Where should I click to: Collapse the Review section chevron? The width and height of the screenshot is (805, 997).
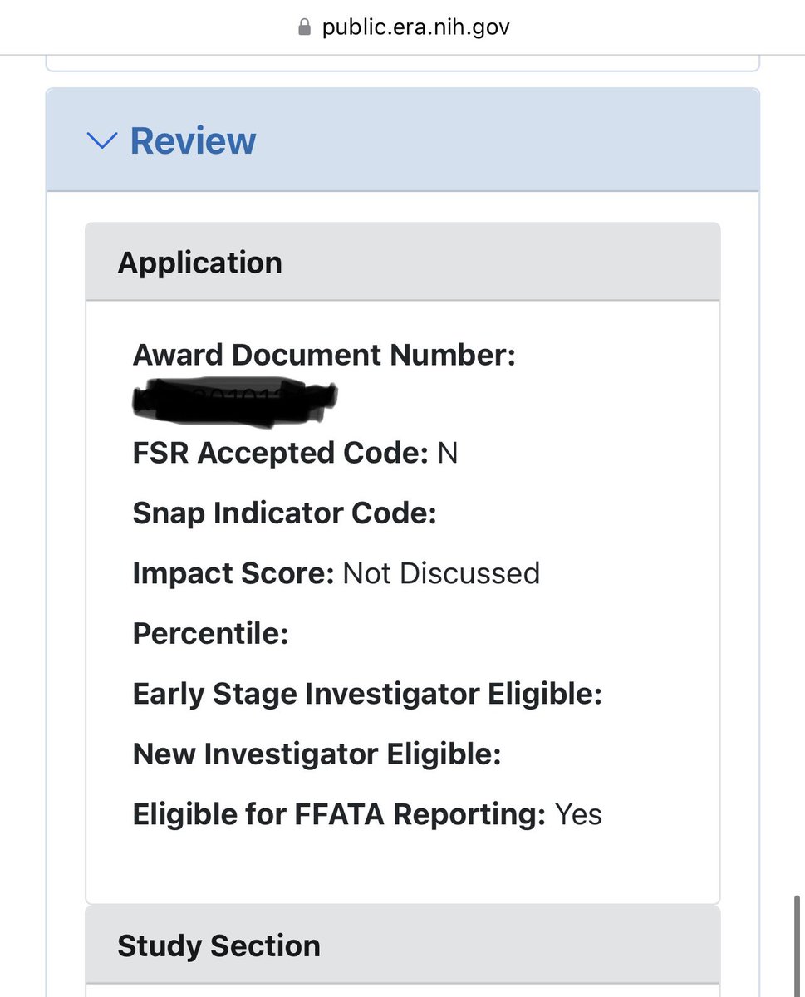click(101, 140)
